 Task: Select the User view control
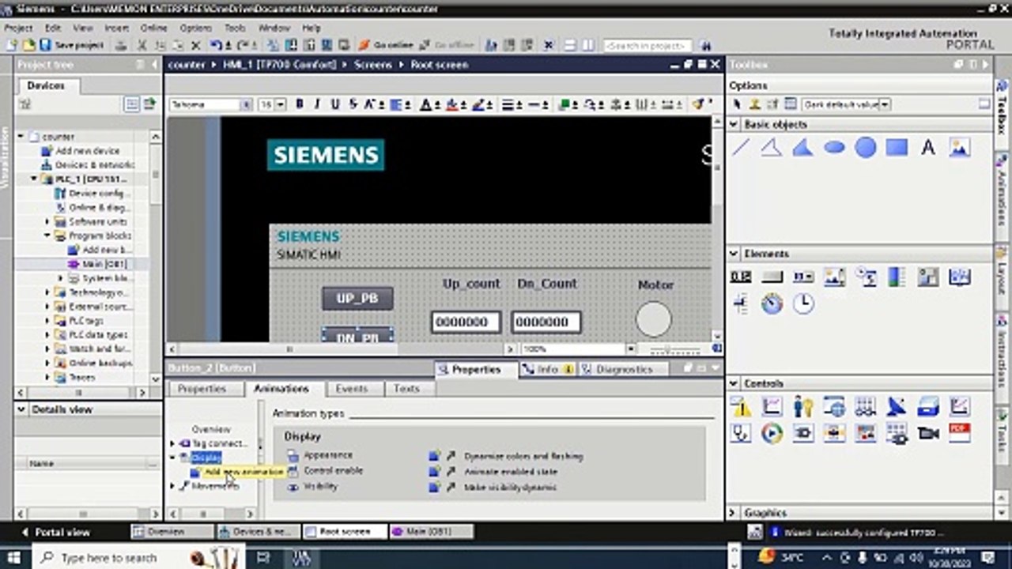click(803, 406)
